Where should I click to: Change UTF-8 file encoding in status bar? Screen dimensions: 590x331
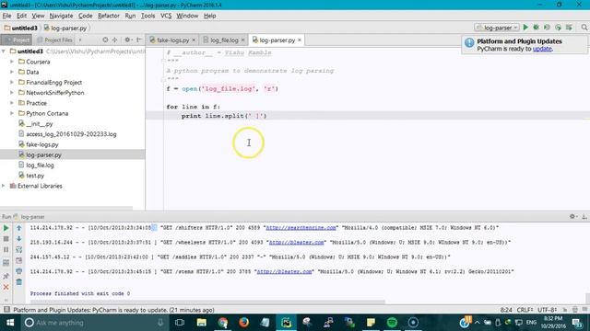[547, 310]
